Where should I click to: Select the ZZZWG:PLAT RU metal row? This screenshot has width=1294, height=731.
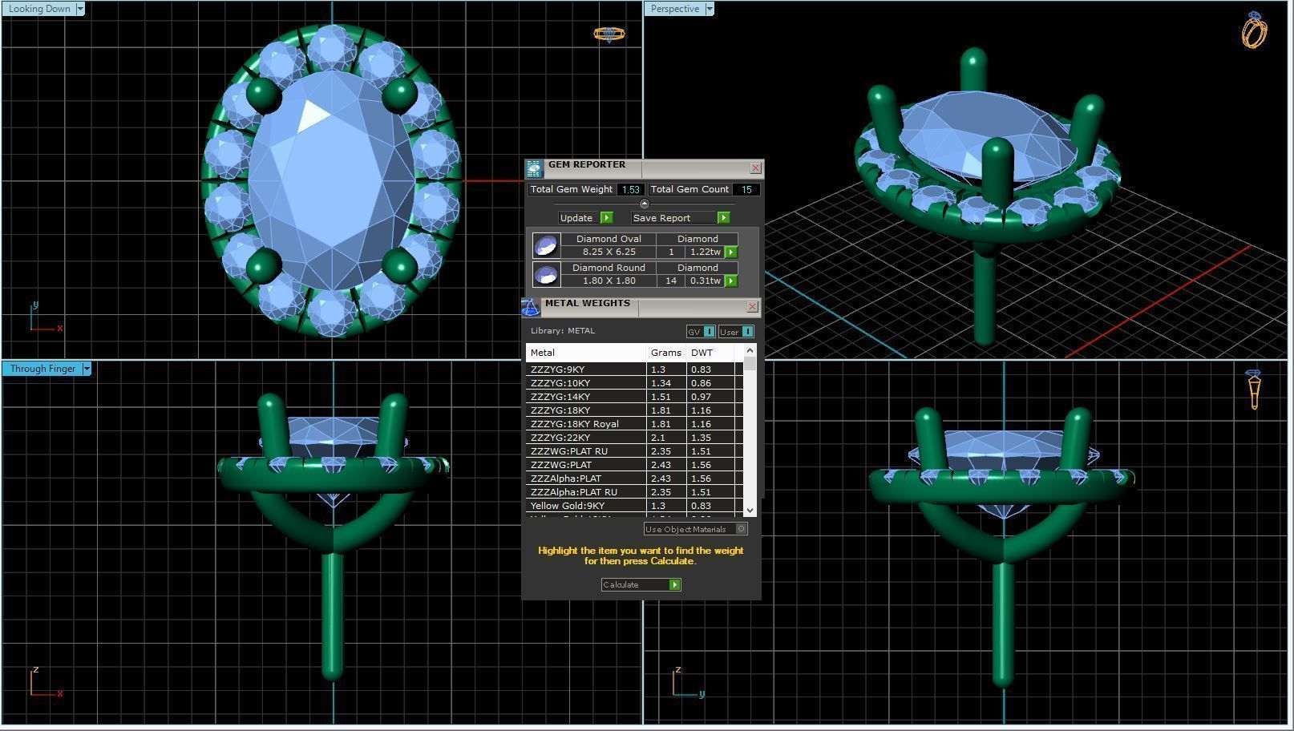[634, 451]
